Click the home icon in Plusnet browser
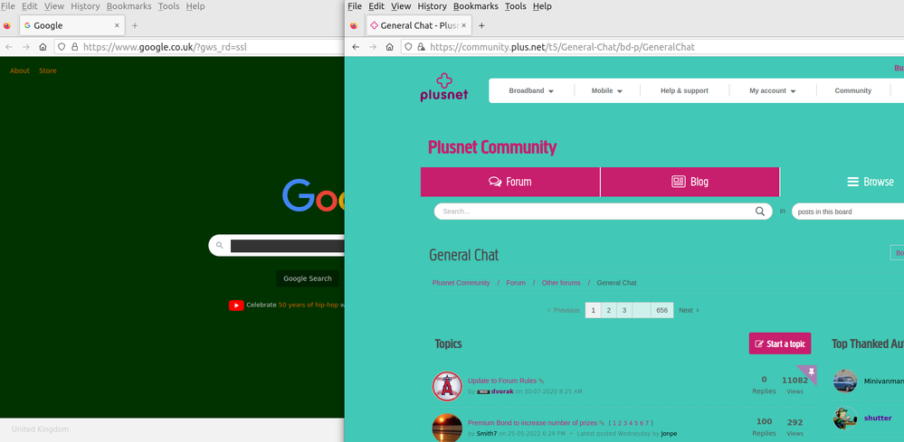The image size is (904, 442). 390,47
